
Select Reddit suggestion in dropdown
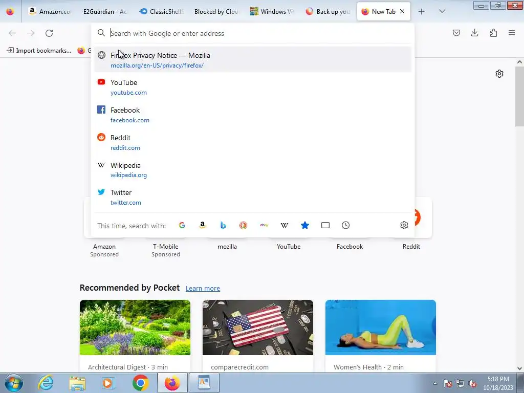point(253,142)
